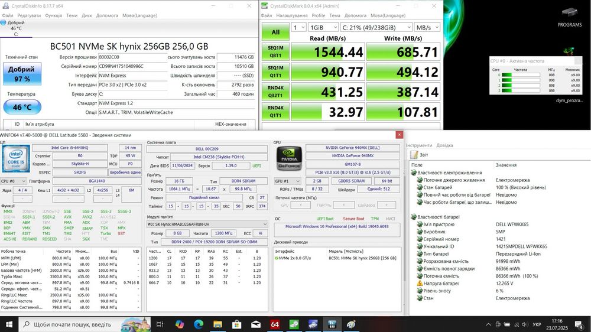Screen dimensions: 591x332
Task: Open Microsoft Store on taskbar
Action: [237, 324]
